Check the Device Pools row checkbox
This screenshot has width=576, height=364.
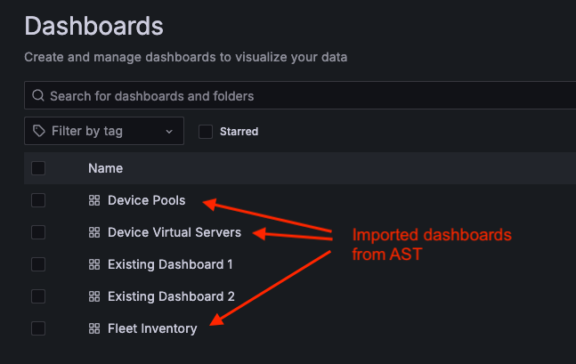point(38,200)
